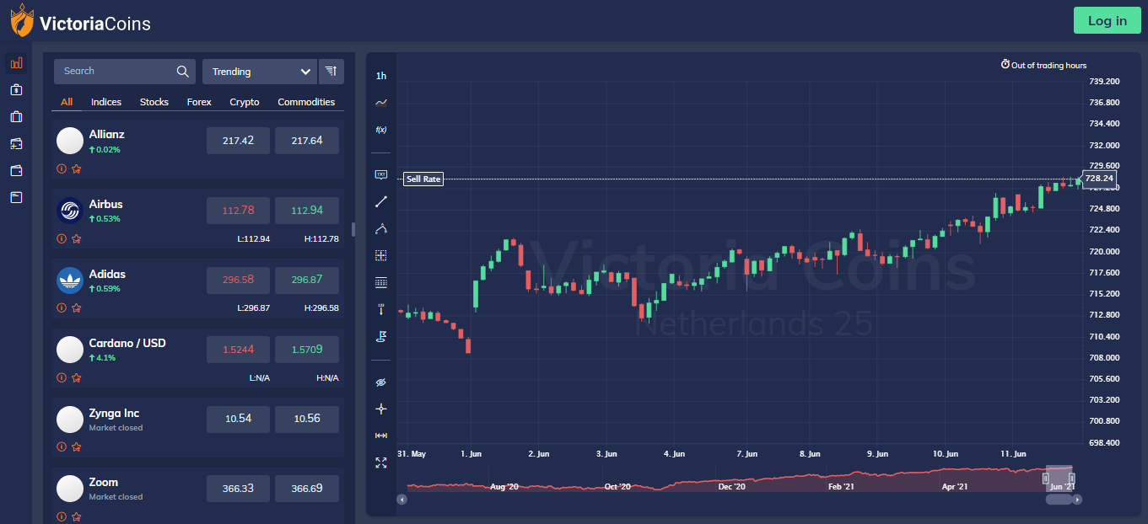Open the markets chart icon in sidebar
1148x524 pixels.
click(x=16, y=63)
